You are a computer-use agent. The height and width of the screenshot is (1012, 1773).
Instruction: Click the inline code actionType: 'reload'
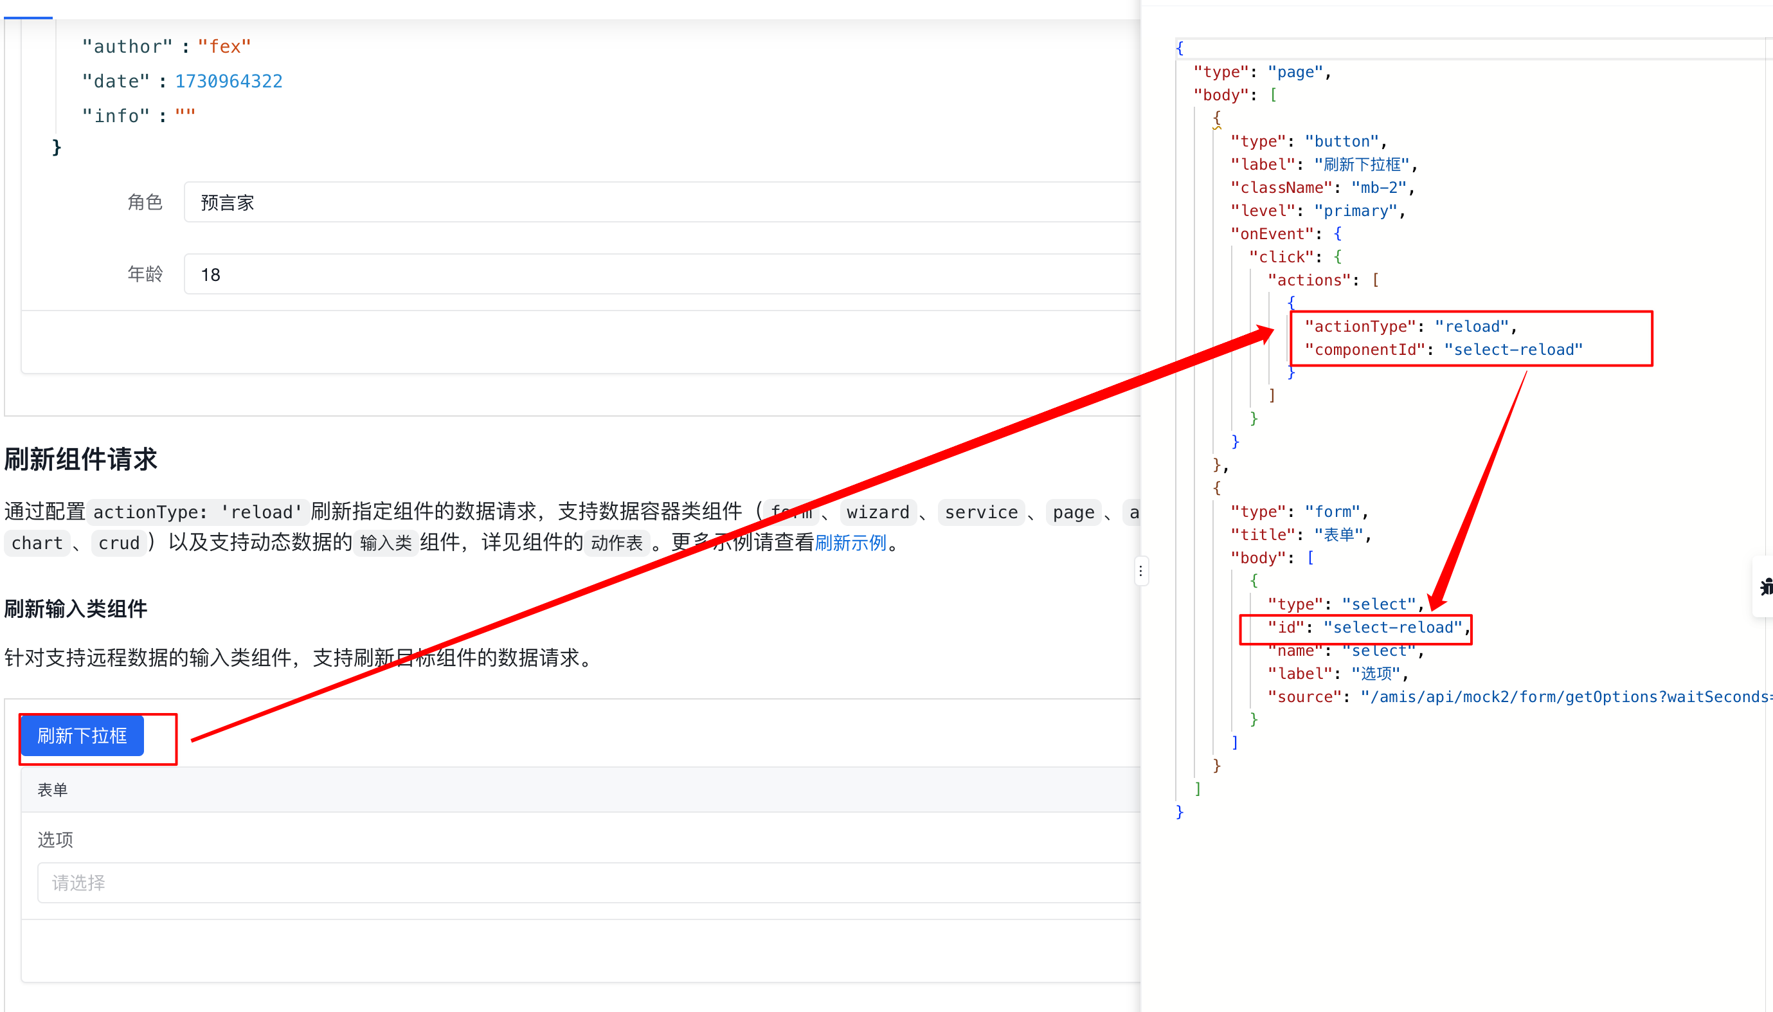coord(198,512)
